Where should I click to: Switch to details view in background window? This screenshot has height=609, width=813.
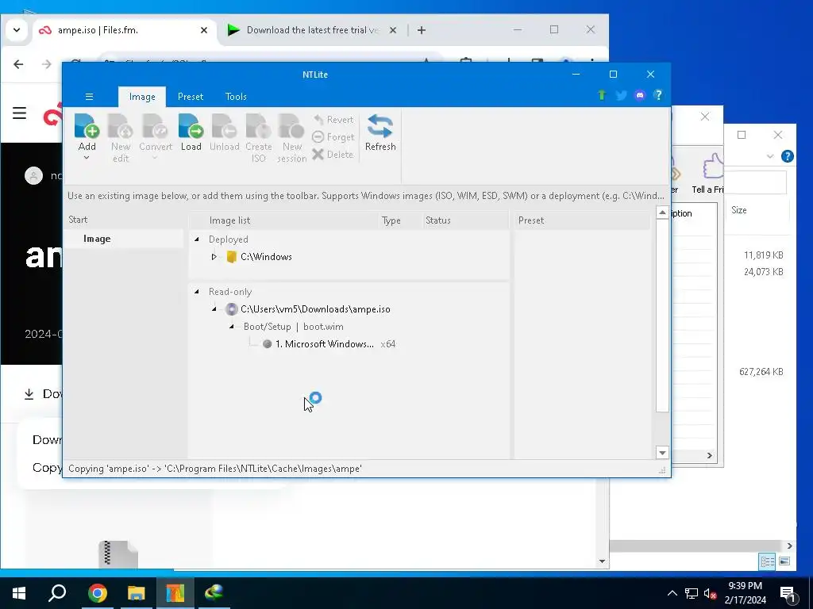pyautogui.click(x=768, y=561)
